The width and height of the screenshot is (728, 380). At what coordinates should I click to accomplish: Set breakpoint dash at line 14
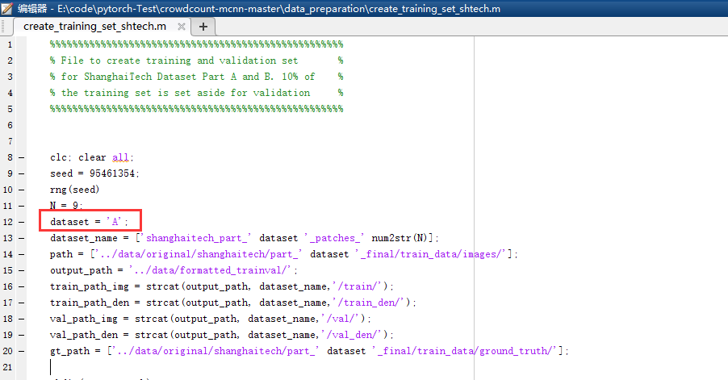pyautogui.click(x=21, y=254)
